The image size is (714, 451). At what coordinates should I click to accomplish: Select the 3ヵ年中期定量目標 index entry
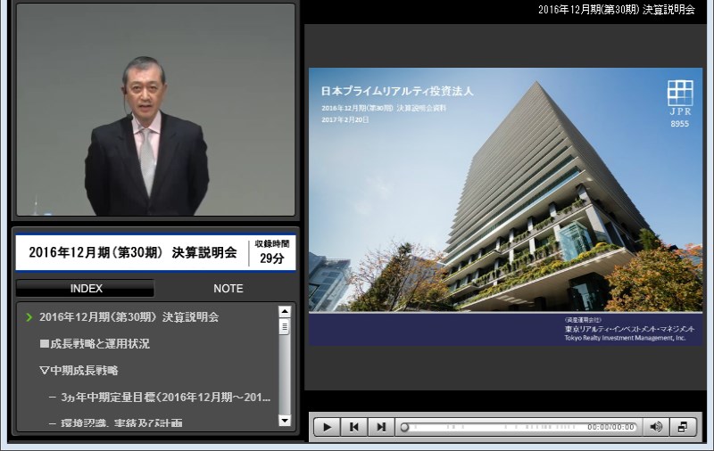coord(160,398)
